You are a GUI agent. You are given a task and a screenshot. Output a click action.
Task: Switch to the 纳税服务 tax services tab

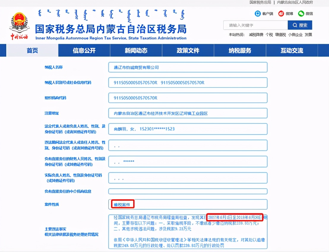tap(240, 50)
